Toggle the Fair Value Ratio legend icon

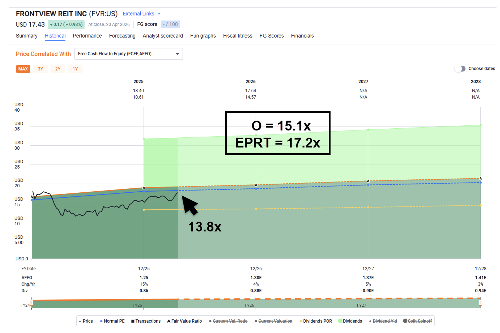coord(169,321)
